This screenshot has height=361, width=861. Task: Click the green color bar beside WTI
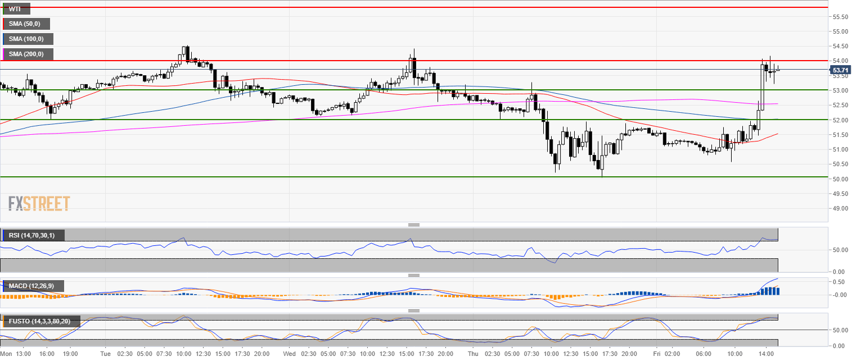pyautogui.click(x=3, y=8)
